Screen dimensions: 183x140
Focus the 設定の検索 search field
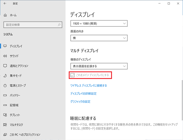[33, 25]
